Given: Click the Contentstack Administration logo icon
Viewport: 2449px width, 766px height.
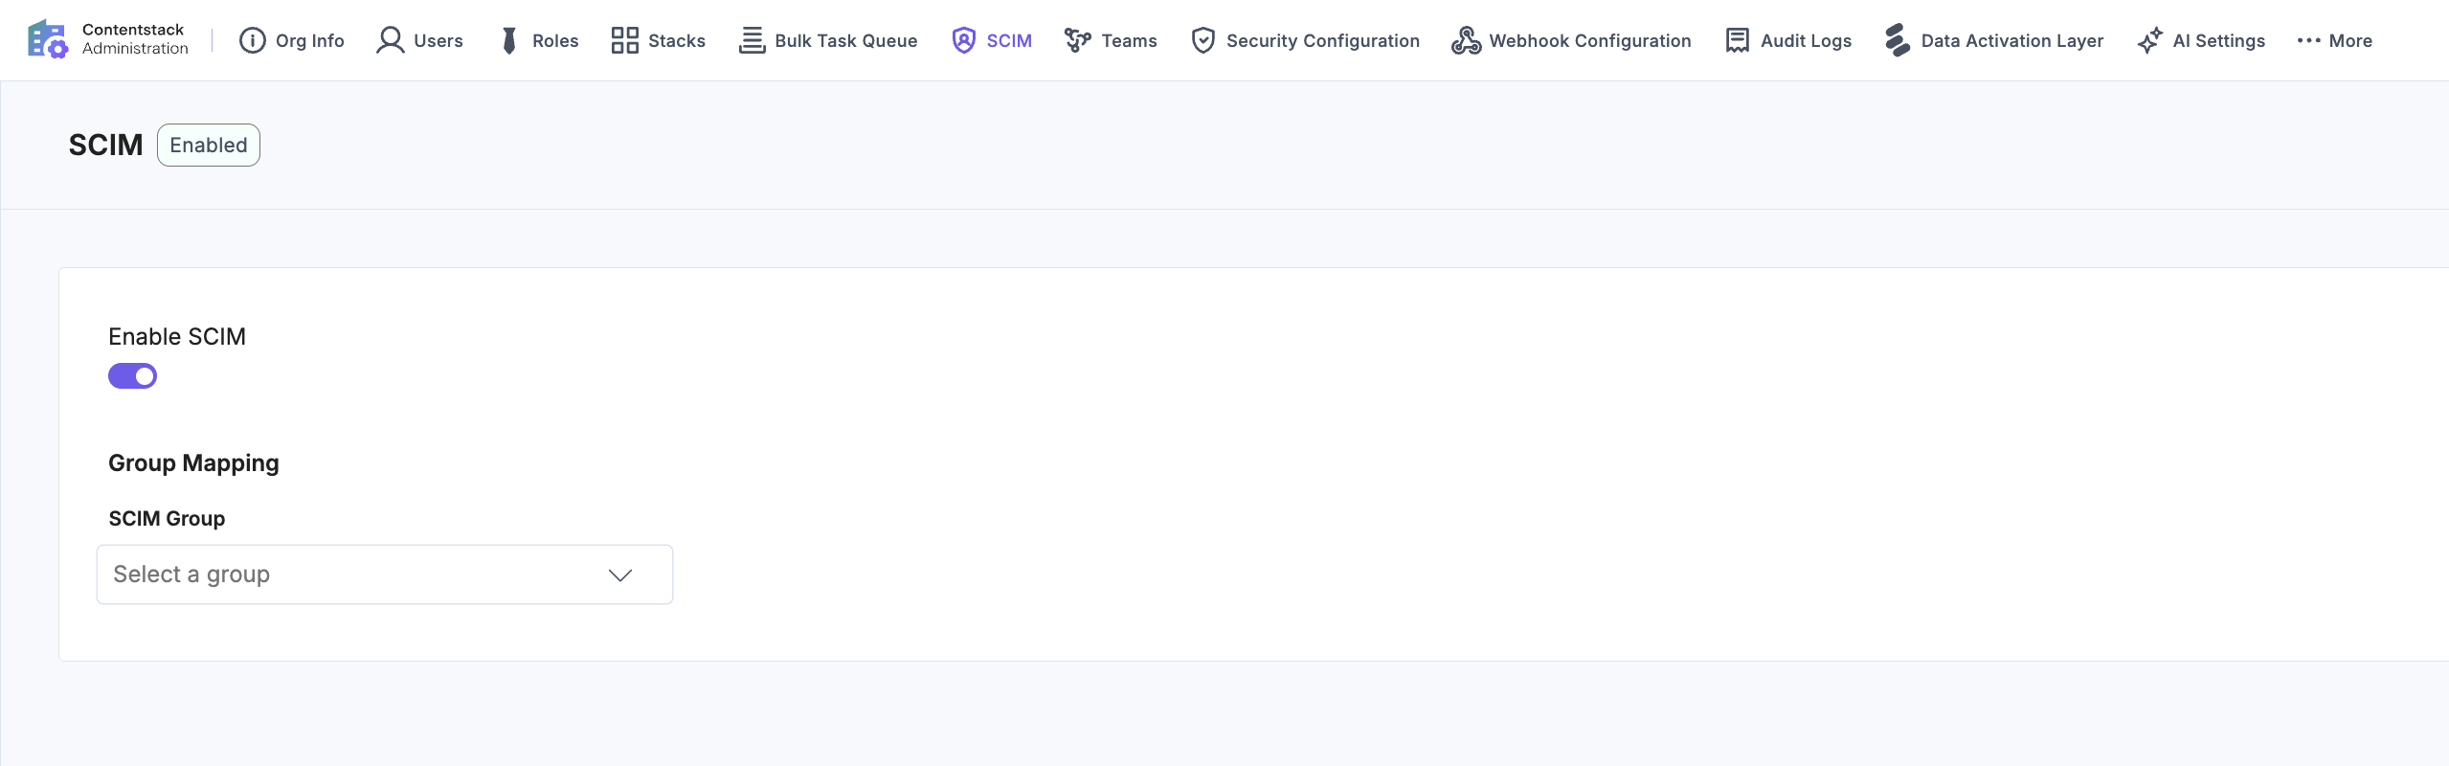Looking at the screenshot, I should pos(48,40).
